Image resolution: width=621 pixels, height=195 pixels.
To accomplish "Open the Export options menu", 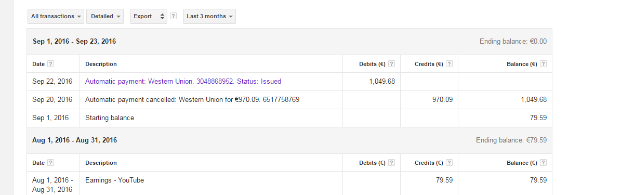I will click(149, 16).
